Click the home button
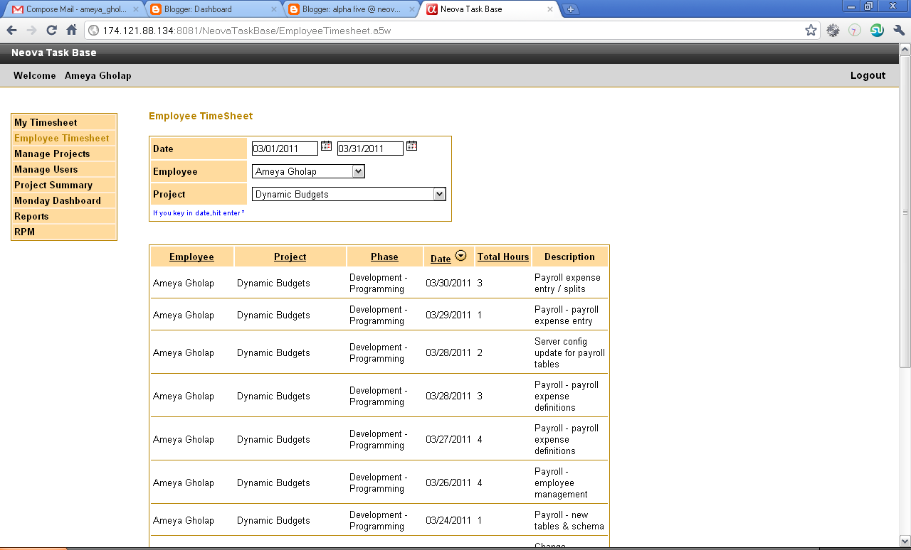Screen dimensions: 911x550 coord(70,31)
